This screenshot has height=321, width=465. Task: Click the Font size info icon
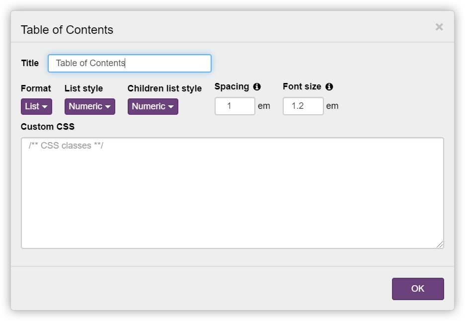click(x=329, y=86)
